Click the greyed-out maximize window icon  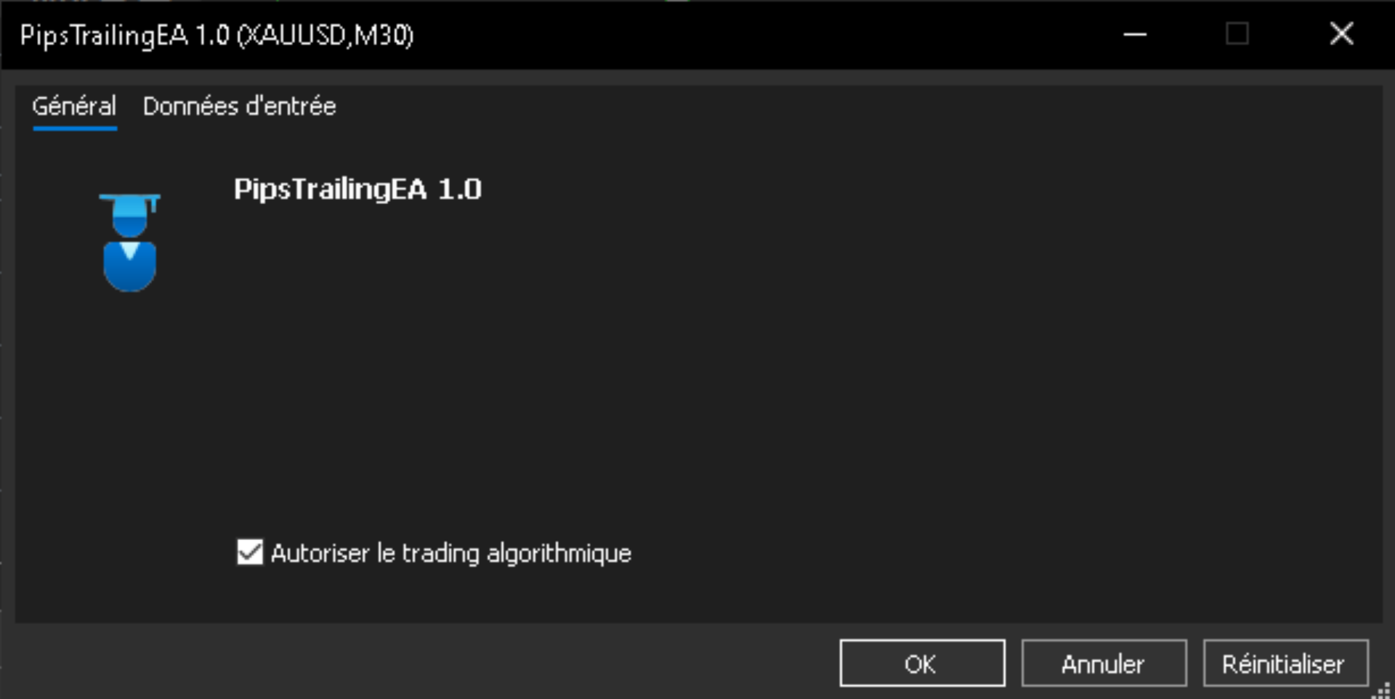(x=1237, y=33)
